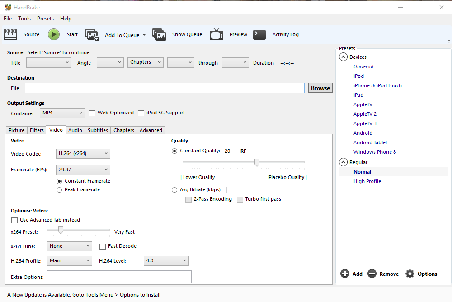Click the Browse destination button
The width and height of the screenshot is (452, 302).
[320, 87]
